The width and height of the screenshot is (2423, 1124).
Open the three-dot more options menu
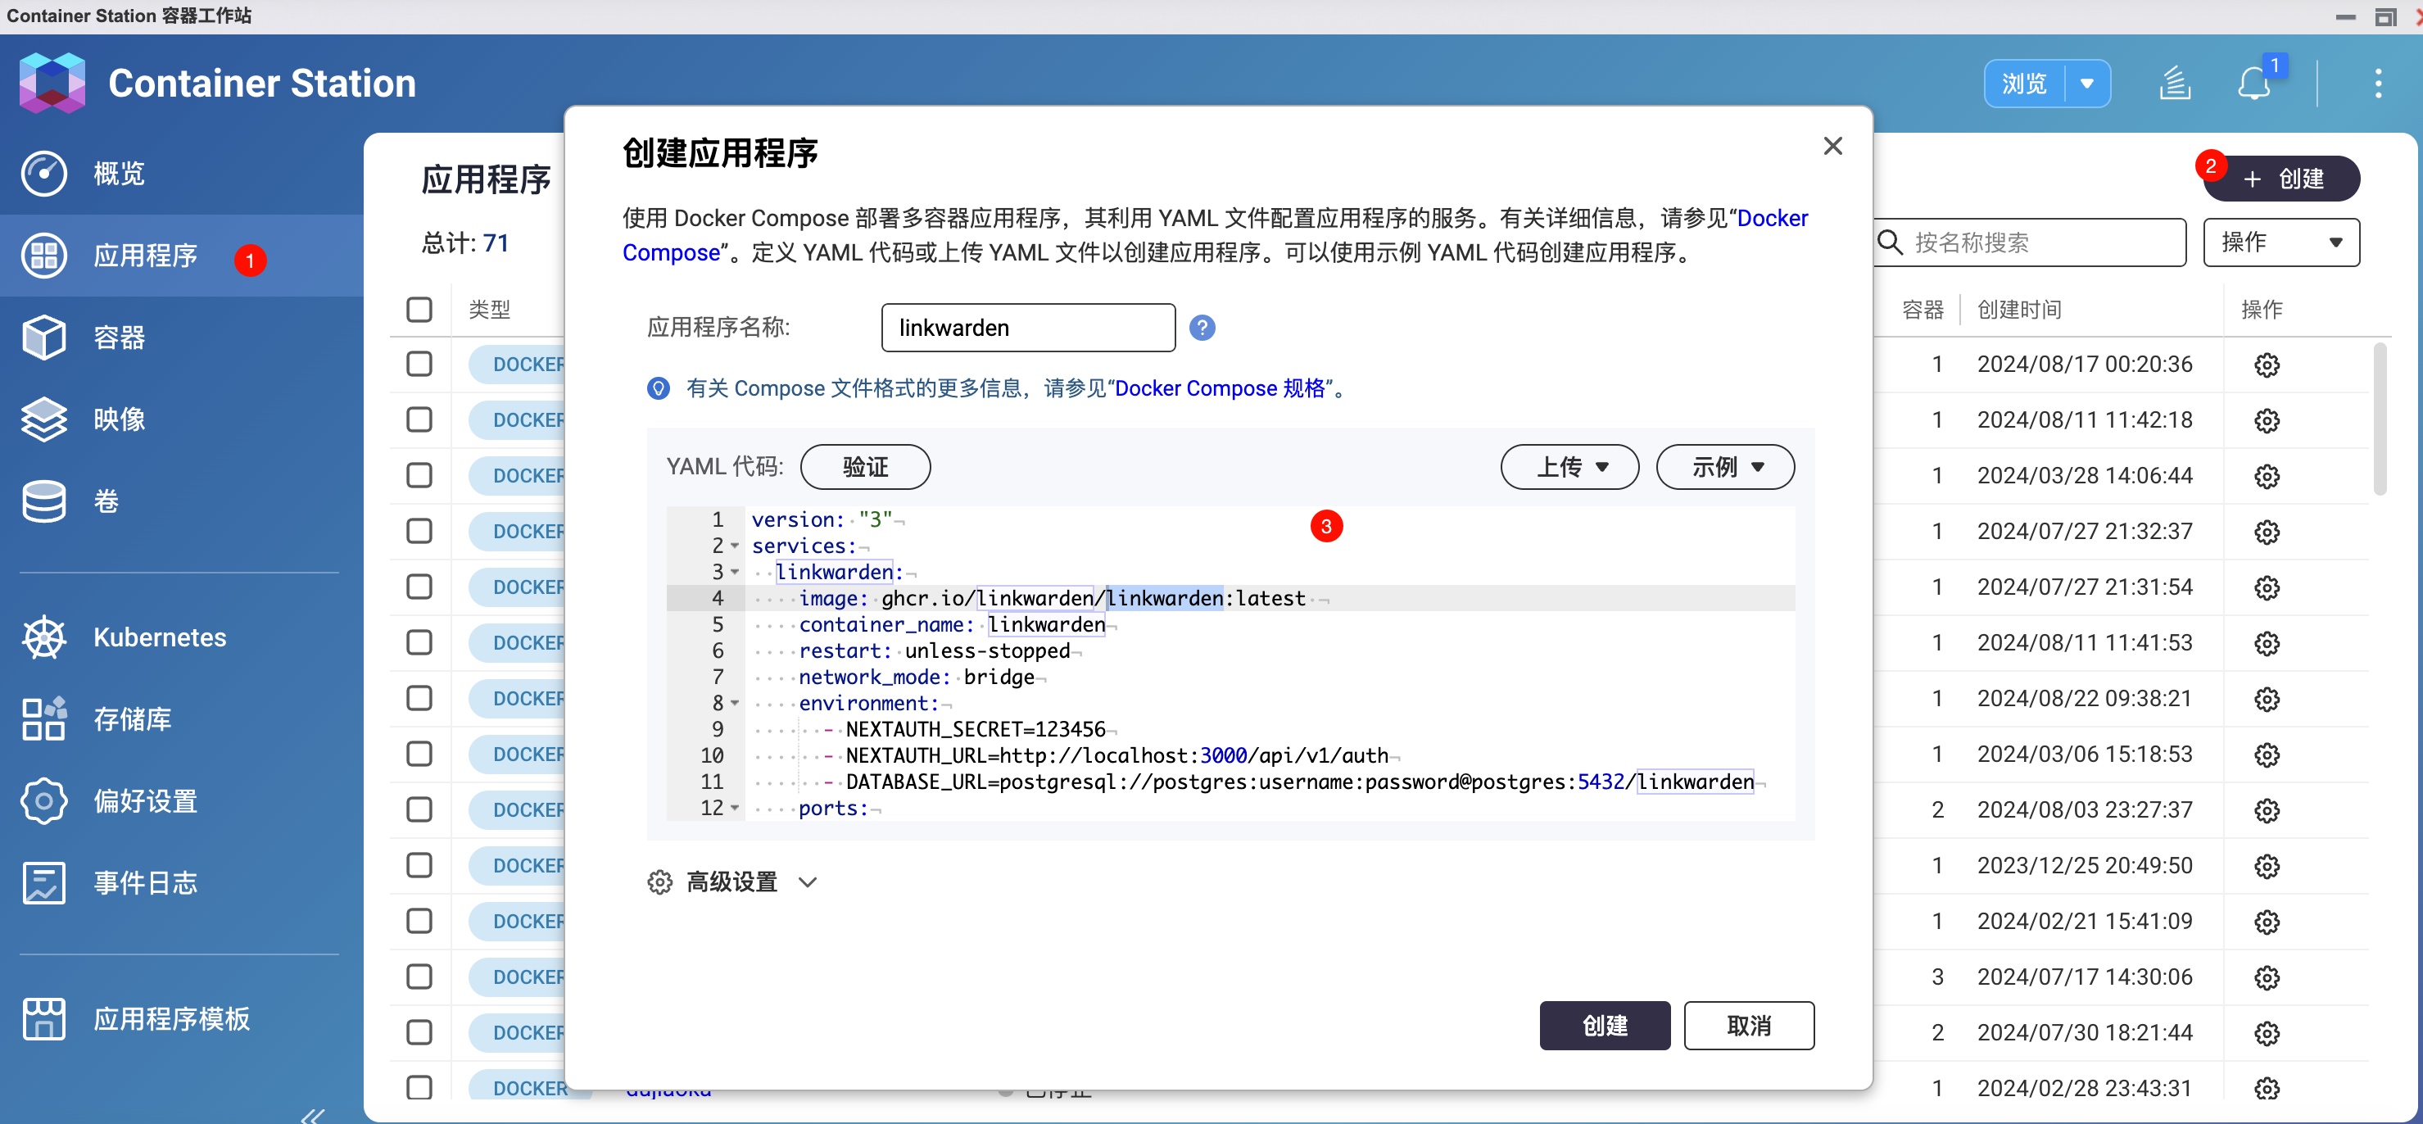click(x=2378, y=84)
